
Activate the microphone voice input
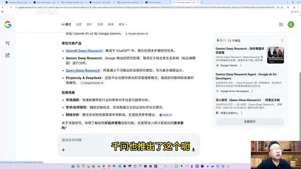tap(193, 150)
